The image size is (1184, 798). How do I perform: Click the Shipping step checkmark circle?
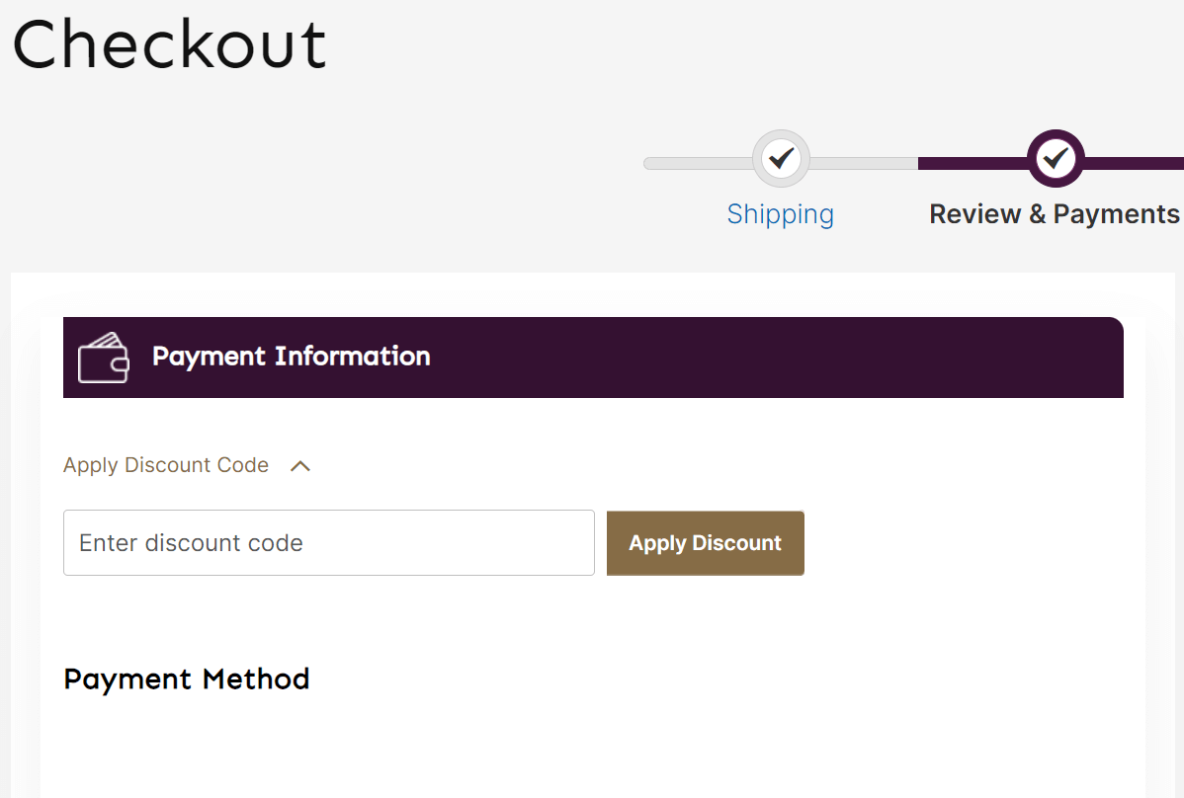point(781,158)
